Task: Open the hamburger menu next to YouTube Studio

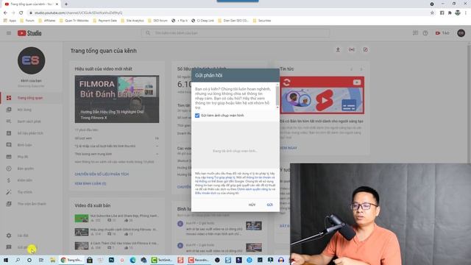Action: click(9, 33)
